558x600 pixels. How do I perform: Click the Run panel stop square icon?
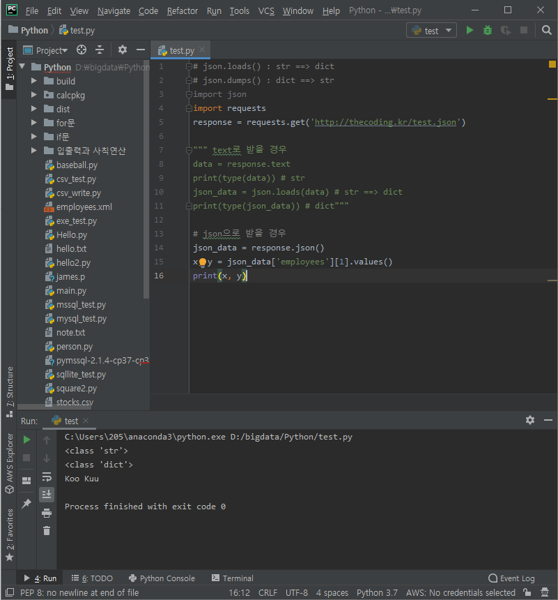pyautogui.click(x=26, y=458)
